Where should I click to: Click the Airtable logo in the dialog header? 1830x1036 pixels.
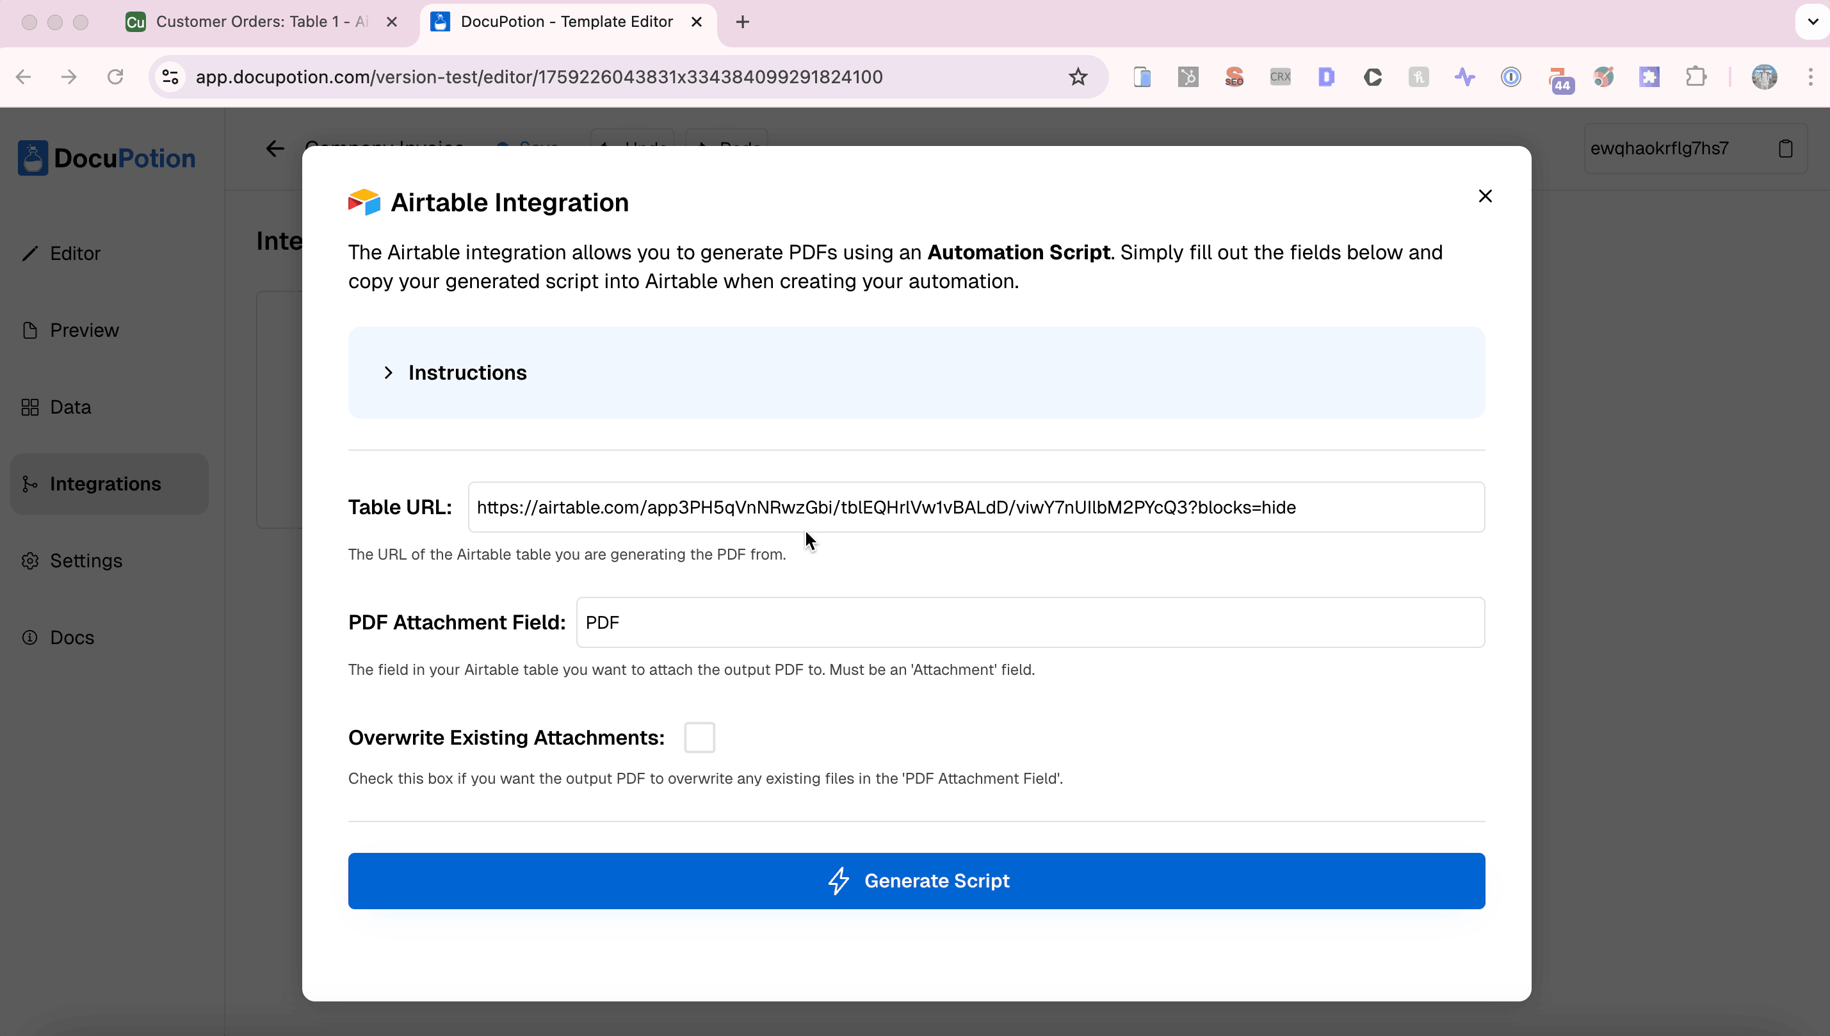(364, 202)
